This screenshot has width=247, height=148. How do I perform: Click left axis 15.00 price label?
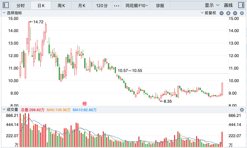tap(13, 19)
